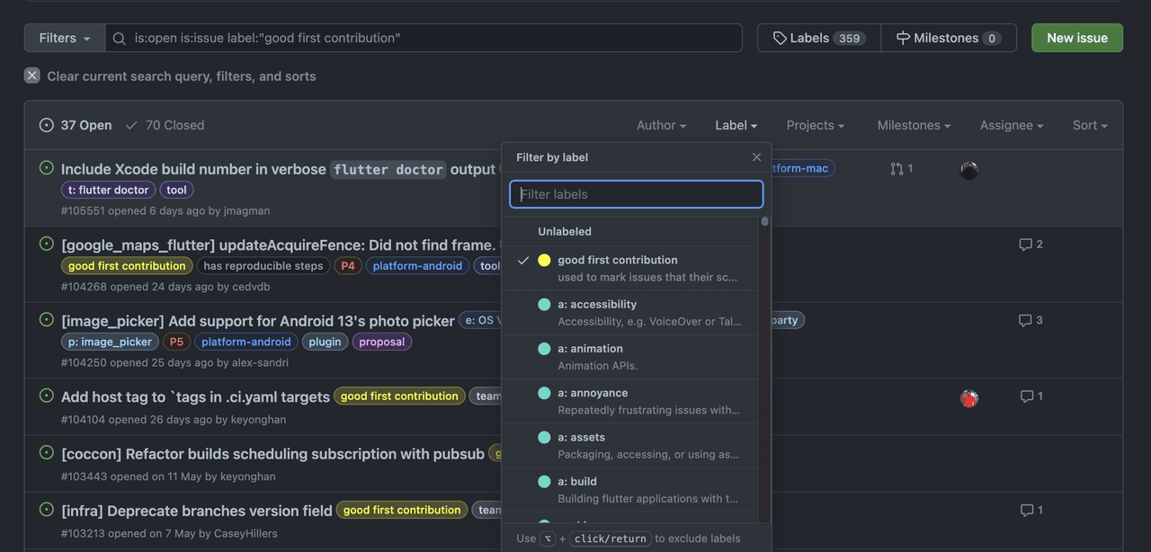Viewport: 1151px width, 552px height.
Task: Open author alex-sandri's issues
Action: click(260, 363)
